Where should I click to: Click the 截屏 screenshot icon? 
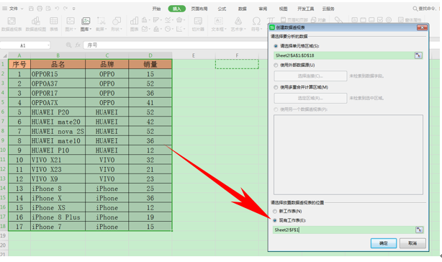pyautogui.click(x=101, y=21)
